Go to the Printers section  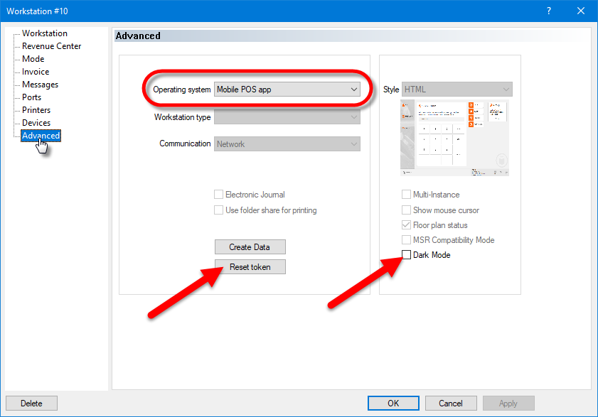coord(36,110)
